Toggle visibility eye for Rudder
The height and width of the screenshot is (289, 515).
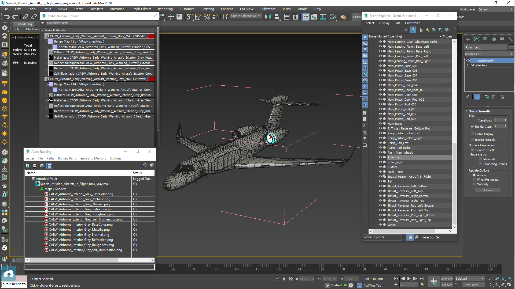coord(380,167)
